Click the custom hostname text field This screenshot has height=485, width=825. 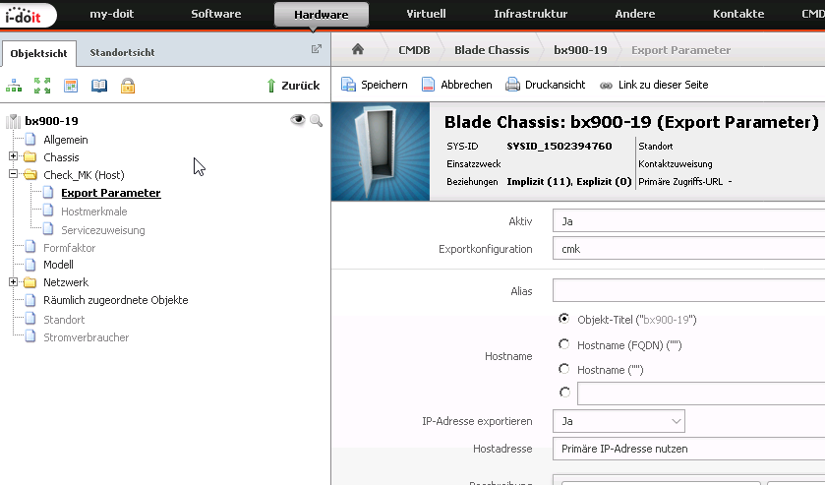[701, 394]
